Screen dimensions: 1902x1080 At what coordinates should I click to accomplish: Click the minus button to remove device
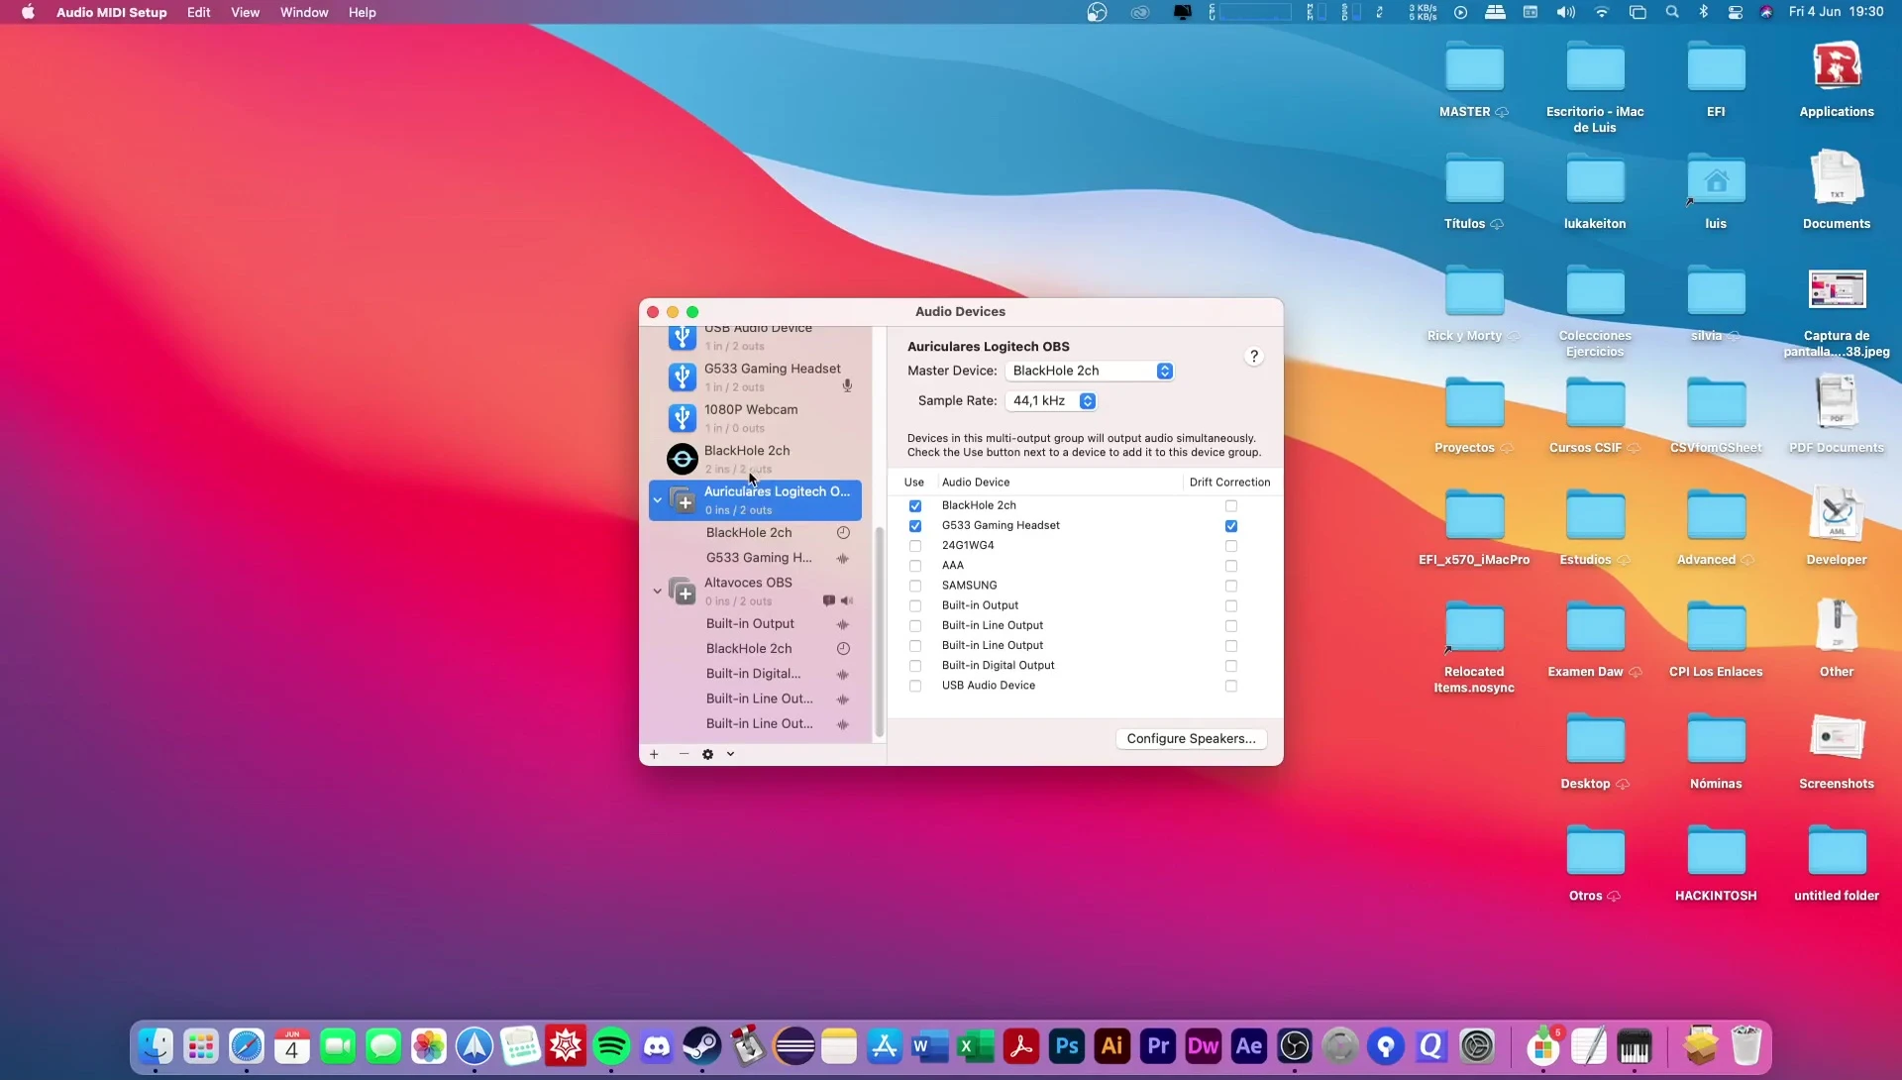pos(684,755)
